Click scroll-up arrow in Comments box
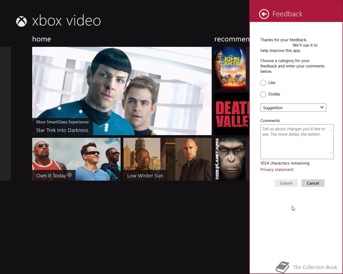Image resolution: width=343 pixels, height=274 pixels. point(331,131)
